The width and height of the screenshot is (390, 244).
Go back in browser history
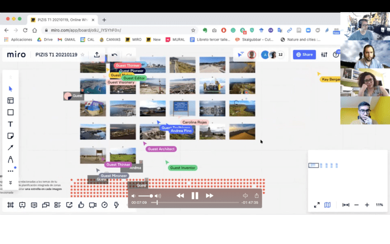point(7,30)
